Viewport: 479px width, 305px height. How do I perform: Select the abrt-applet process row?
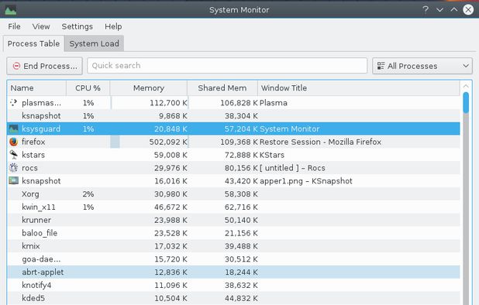[x=233, y=272]
